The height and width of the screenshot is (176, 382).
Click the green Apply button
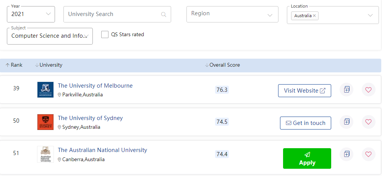pyautogui.click(x=307, y=158)
